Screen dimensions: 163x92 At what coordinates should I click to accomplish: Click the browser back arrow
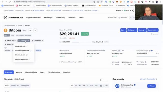(x=3, y=2)
